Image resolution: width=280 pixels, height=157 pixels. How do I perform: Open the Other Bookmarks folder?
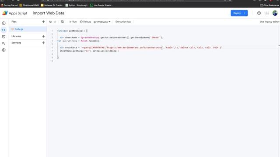click(x=269, y=5)
